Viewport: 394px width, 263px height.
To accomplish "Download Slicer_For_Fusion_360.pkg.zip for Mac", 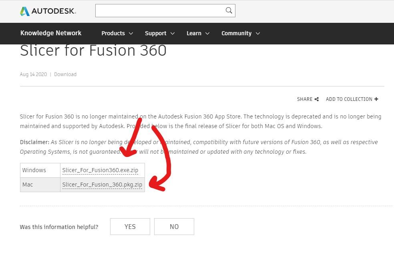I will [102, 185].
